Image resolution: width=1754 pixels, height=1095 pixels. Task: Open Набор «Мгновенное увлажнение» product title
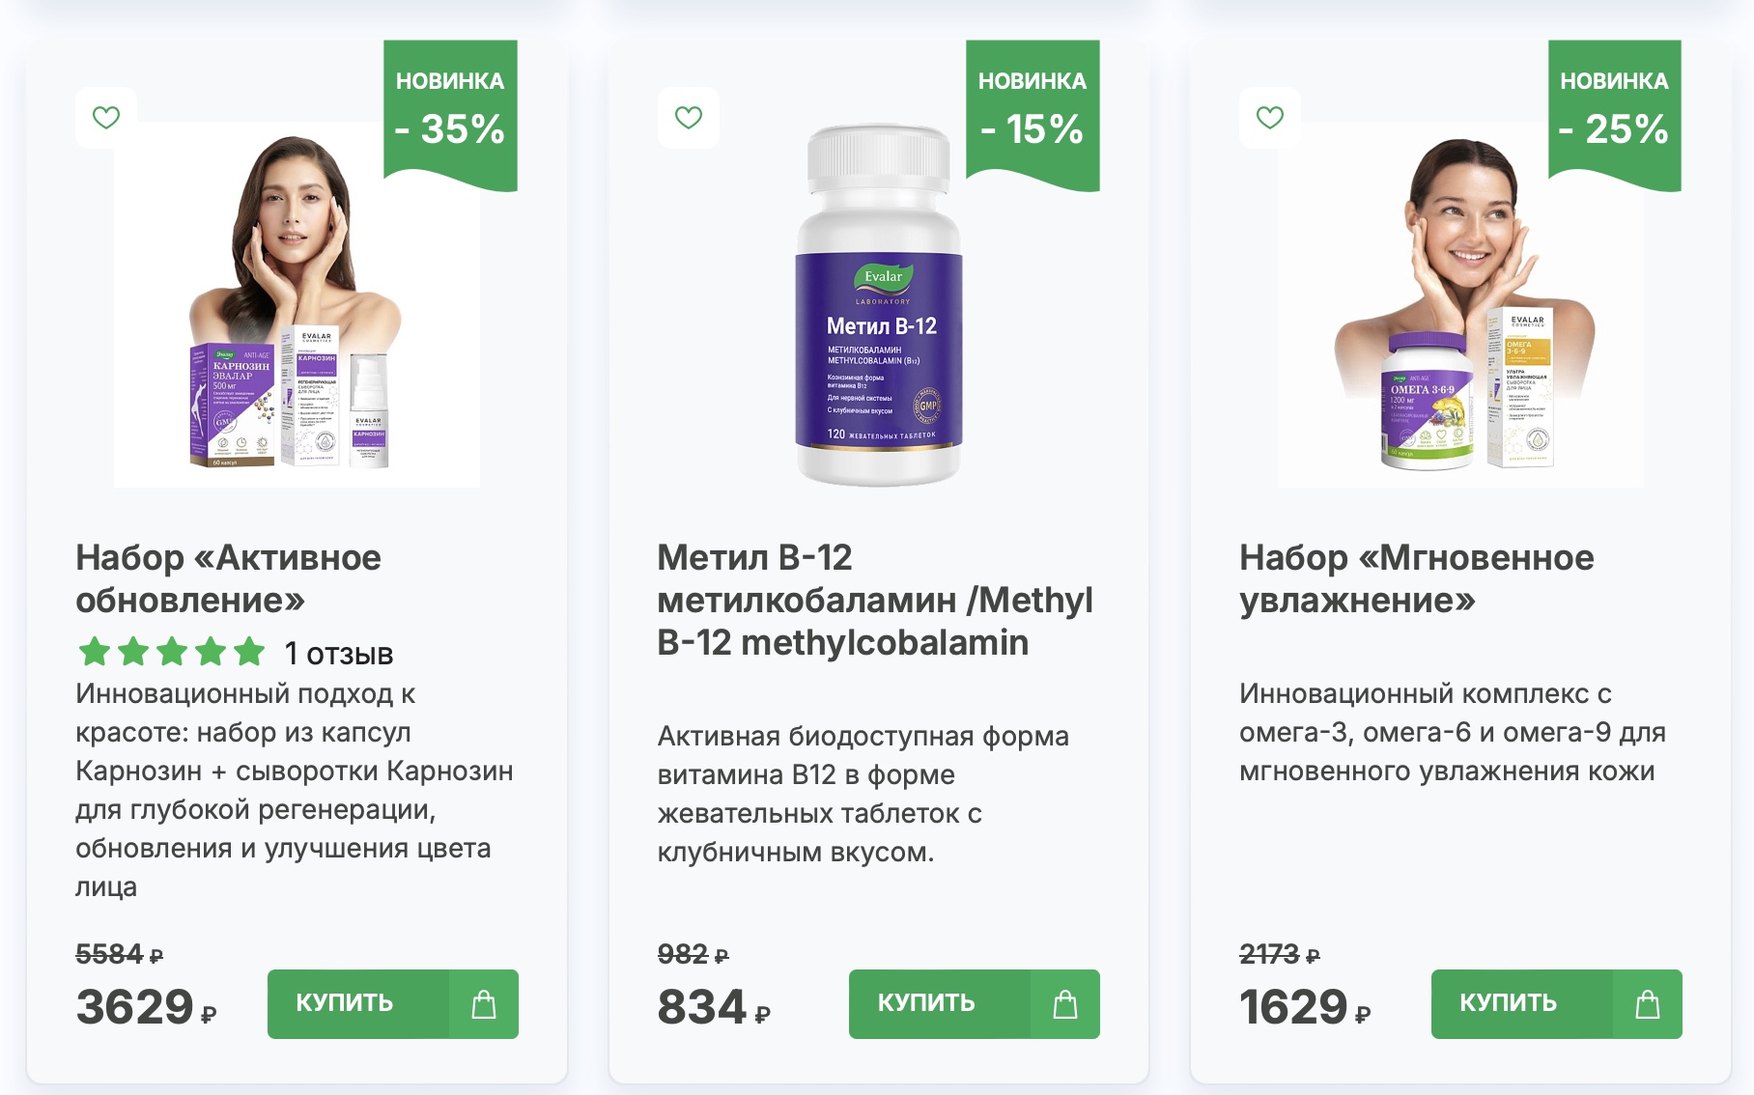1417,578
